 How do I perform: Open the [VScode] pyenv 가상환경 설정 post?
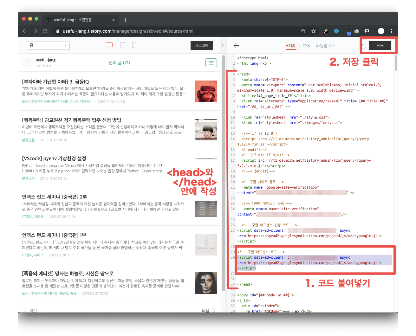click(x=54, y=158)
